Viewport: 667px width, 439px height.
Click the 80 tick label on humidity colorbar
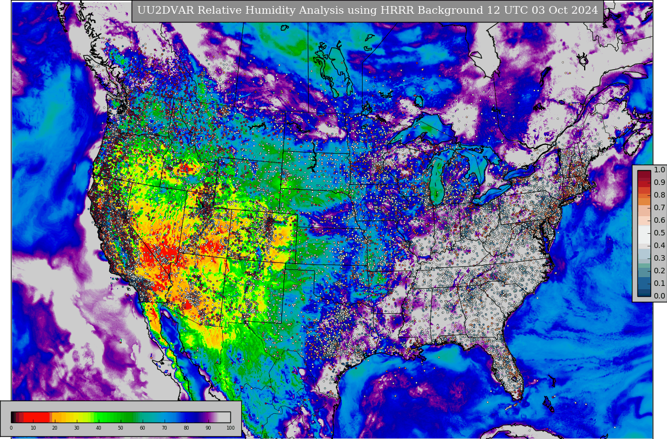point(186,428)
